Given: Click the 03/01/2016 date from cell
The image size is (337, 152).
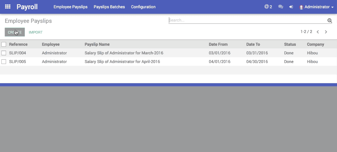Looking at the screenshot, I should (220, 53).
